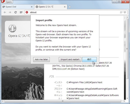Click the Import profile dialog title
This screenshot has height=104, width=130.
coord(44,20)
